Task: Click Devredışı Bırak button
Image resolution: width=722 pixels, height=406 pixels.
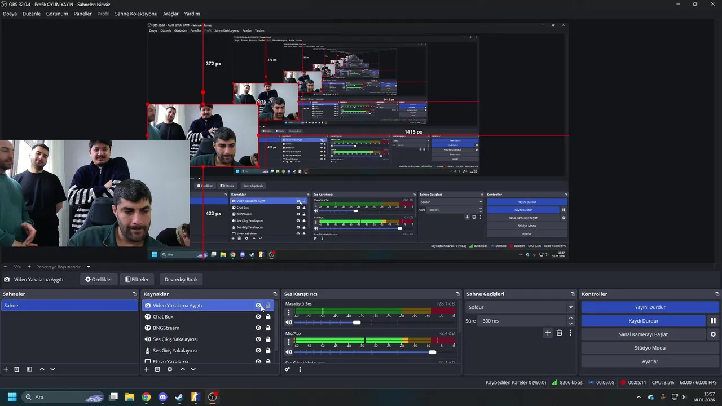Action: click(x=181, y=280)
